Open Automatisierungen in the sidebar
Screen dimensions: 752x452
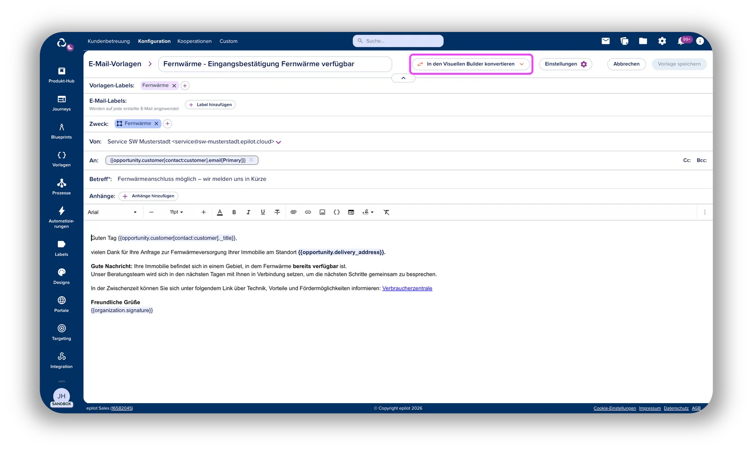click(62, 217)
